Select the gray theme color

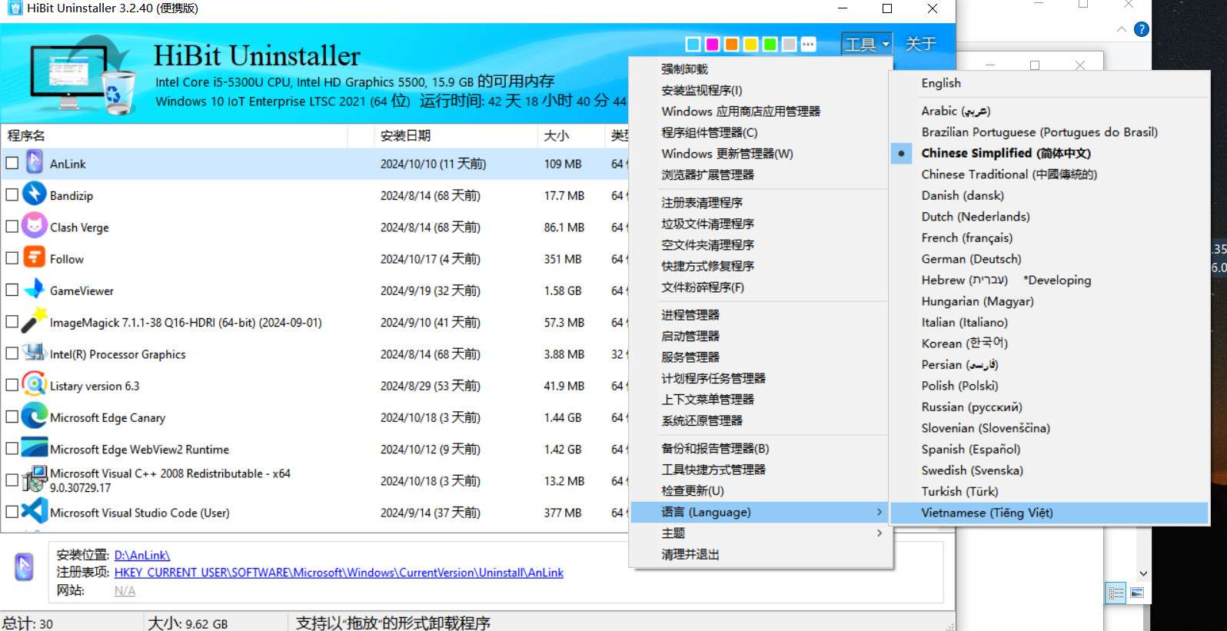(789, 44)
